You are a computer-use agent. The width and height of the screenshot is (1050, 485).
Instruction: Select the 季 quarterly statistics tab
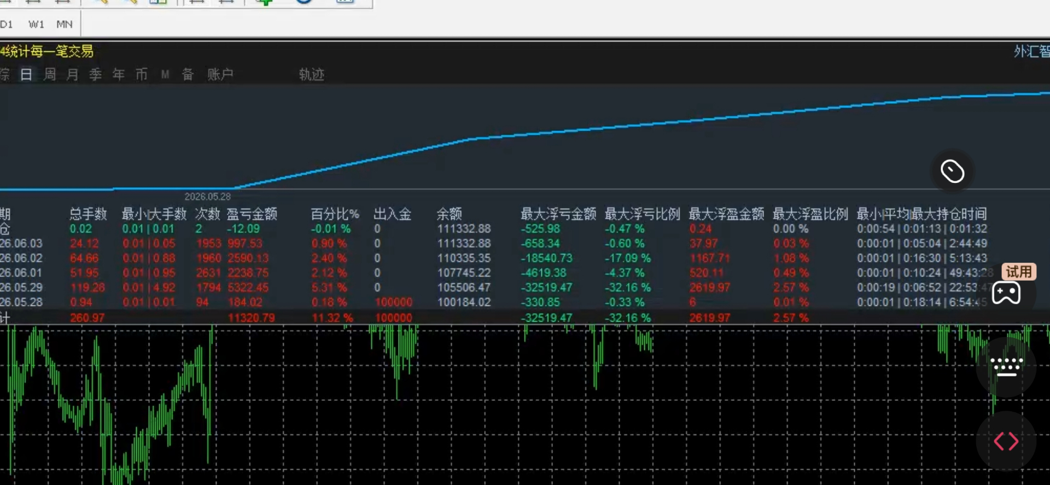(x=96, y=74)
